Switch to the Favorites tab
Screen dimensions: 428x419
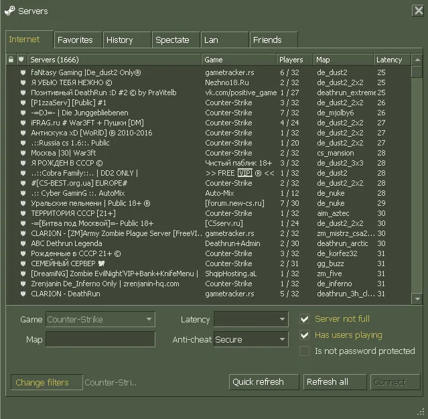(x=78, y=40)
